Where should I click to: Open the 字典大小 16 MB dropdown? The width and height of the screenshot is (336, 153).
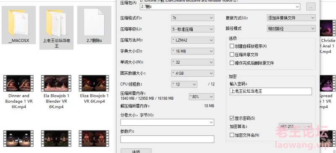pyautogui.click(x=193, y=51)
